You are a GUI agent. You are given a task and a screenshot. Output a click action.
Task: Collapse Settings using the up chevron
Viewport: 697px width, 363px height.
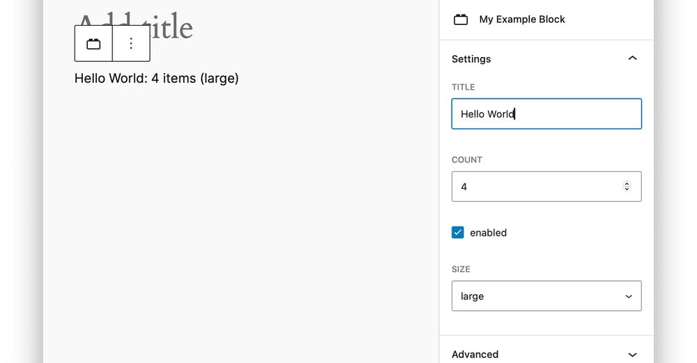(632, 58)
